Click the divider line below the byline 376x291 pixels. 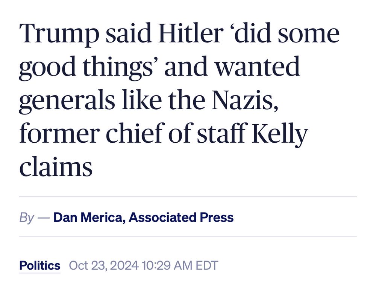tap(188, 237)
